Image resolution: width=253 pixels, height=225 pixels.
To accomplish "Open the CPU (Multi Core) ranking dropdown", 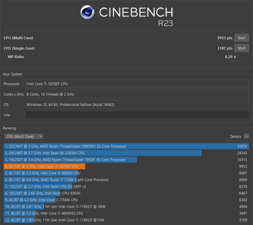I will coord(24,137).
